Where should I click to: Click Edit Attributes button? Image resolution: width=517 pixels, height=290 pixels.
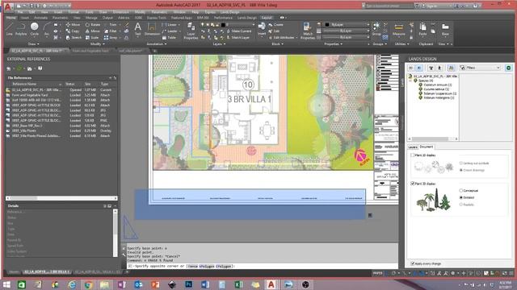point(282,38)
